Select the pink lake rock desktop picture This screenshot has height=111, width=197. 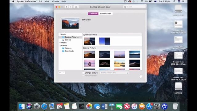(90, 63)
